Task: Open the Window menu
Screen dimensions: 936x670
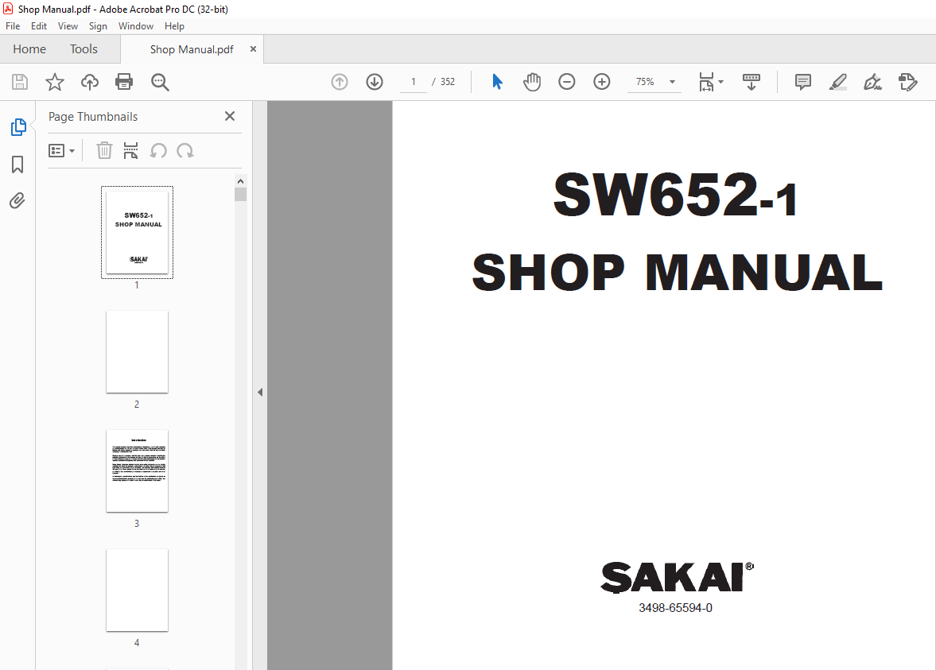Action: tap(135, 26)
